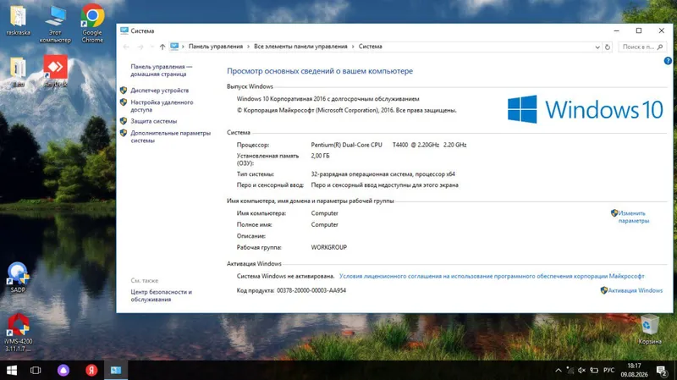Viewport: 677px width, 380px height.
Task: Open the folder icon below raskraska
Action: [18, 72]
